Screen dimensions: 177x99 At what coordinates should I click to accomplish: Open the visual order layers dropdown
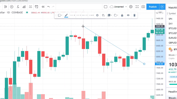[110, 15]
